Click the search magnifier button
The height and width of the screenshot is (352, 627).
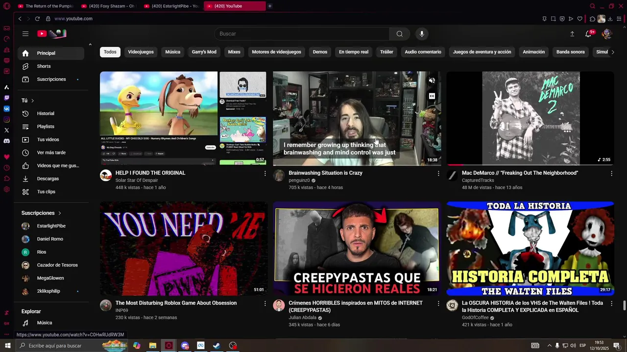[x=400, y=34]
